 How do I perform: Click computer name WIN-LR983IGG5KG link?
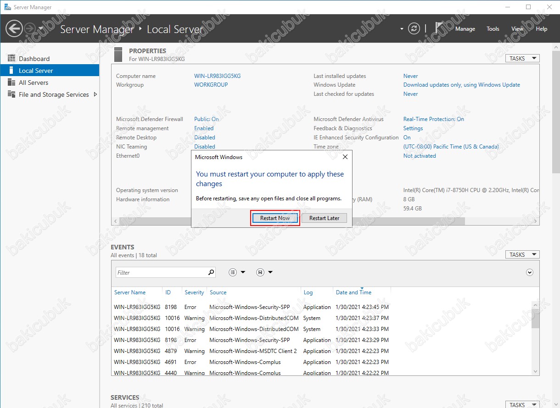[218, 76]
